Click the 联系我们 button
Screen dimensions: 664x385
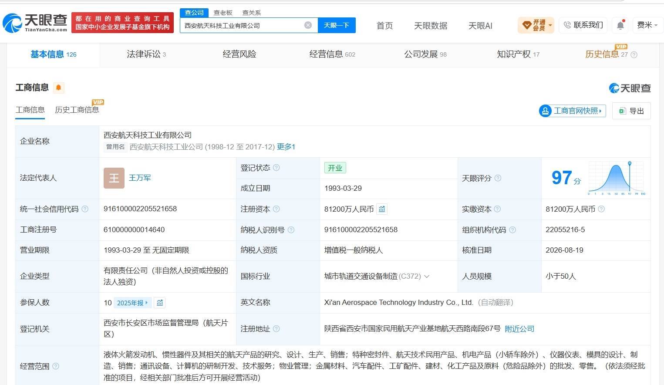[x=583, y=25]
